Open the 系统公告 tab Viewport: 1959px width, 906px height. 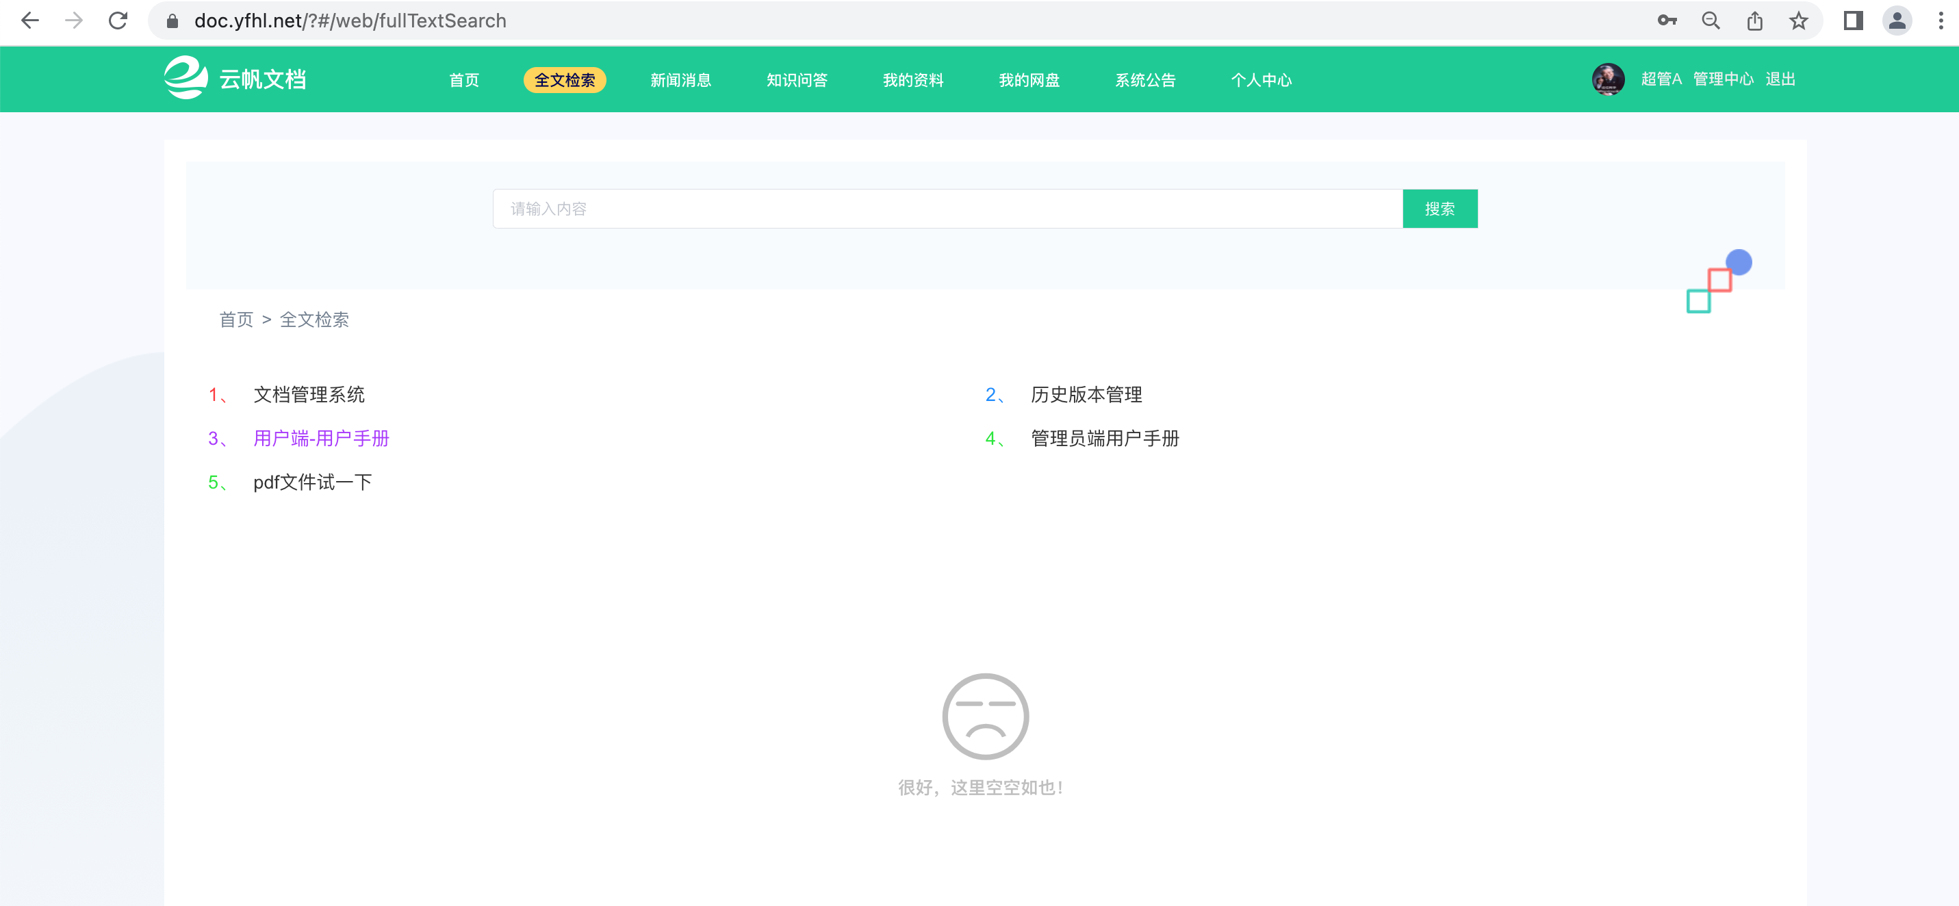coord(1145,80)
